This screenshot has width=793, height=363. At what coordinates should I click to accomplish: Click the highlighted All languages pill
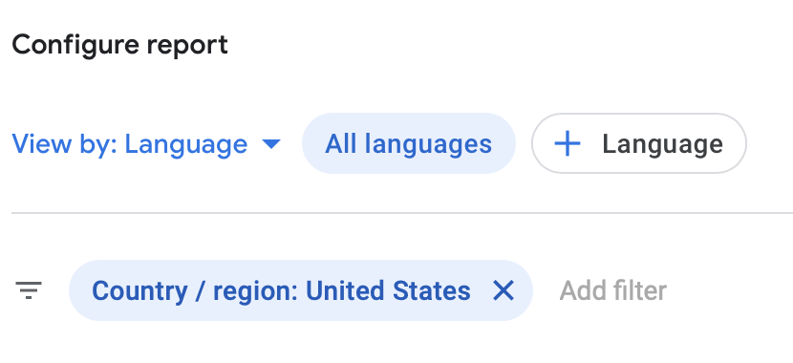(x=409, y=143)
